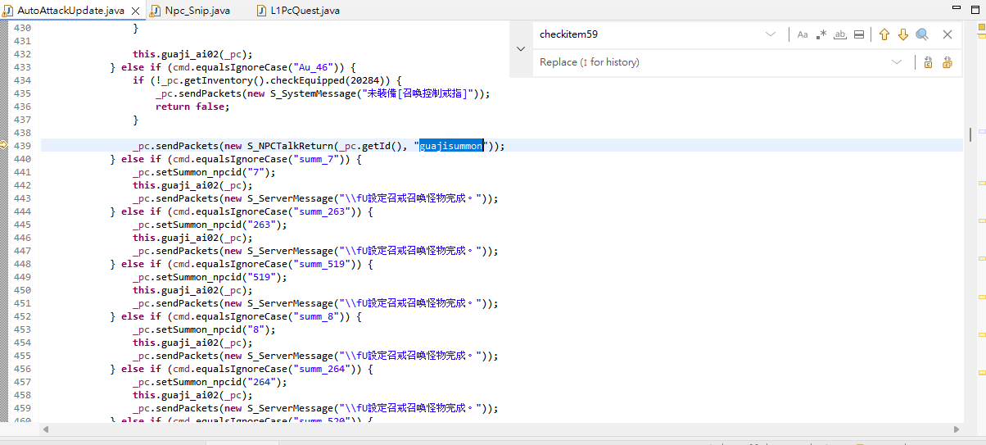Open the replace history dropdown
The width and height of the screenshot is (986, 445).
[x=897, y=62]
